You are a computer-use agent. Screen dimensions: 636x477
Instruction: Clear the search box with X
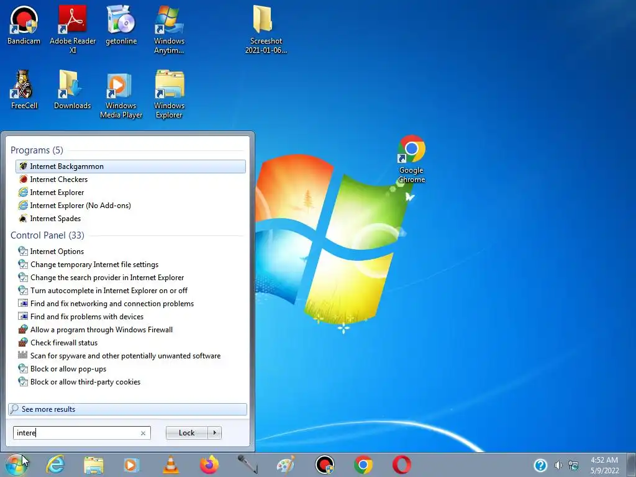(x=143, y=433)
